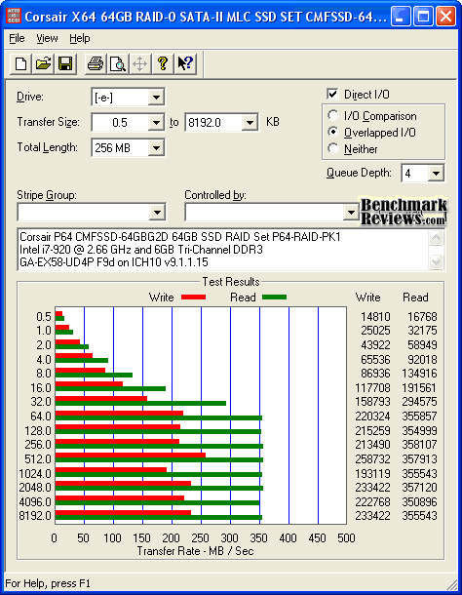Click the Open folder toolbar icon
This screenshot has width=462, height=595.
pyautogui.click(x=43, y=63)
